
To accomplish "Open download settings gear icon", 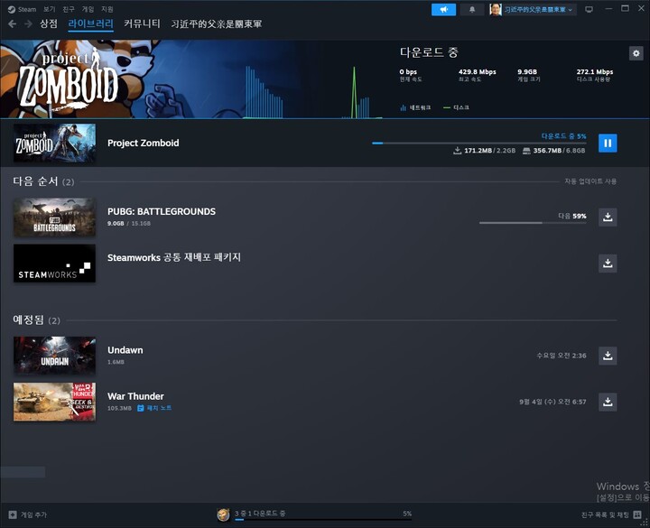I will pyautogui.click(x=636, y=53).
